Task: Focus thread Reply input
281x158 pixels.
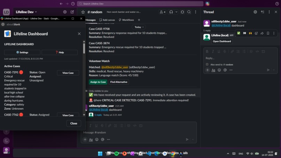Action: click(240, 58)
